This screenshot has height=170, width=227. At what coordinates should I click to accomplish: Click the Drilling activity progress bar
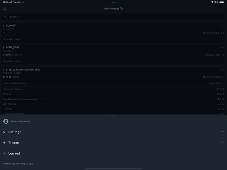(x=39, y=96)
